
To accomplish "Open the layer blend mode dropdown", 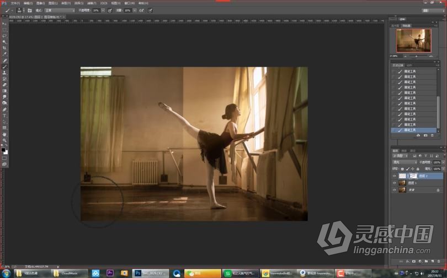I will (405, 162).
